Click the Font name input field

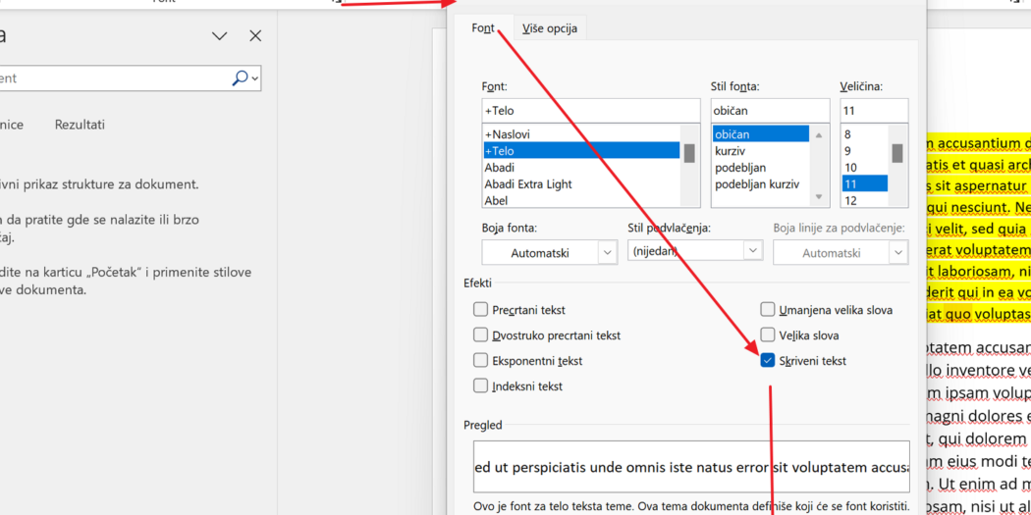(591, 110)
